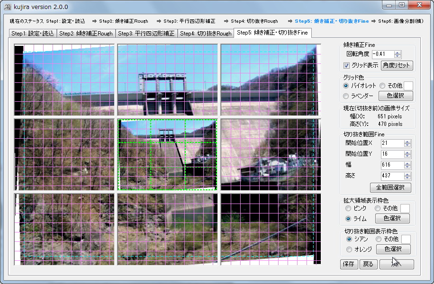Click the グリッド色 custom color swatch
This screenshot has width=434, height=284.
point(408,86)
